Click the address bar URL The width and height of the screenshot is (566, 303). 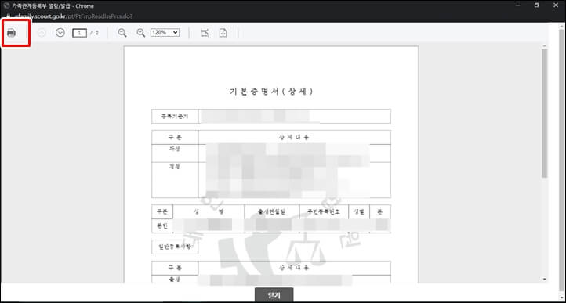(74, 16)
